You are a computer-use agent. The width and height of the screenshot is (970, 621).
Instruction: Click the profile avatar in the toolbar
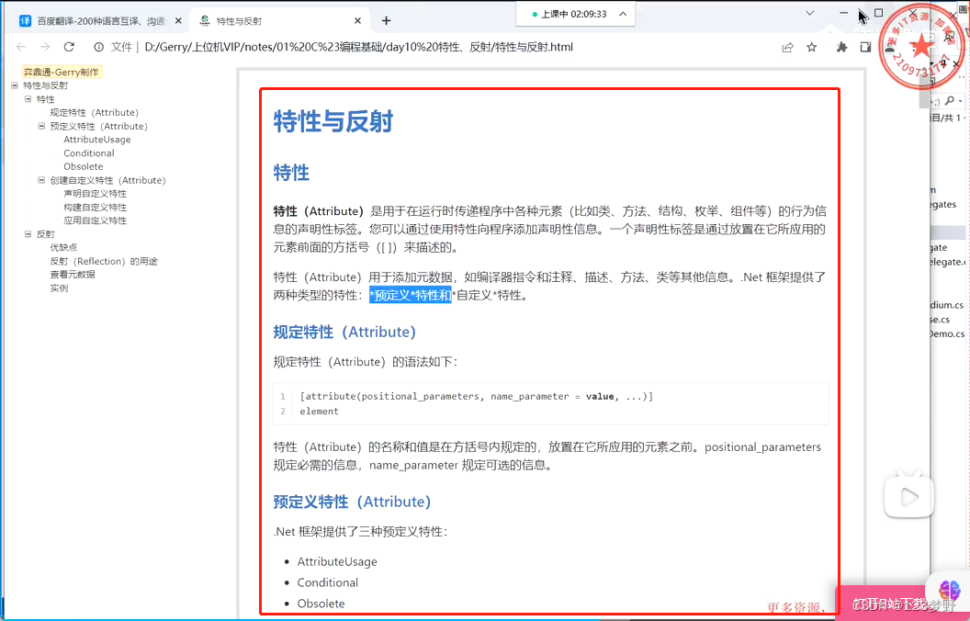(x=891, y=49)
